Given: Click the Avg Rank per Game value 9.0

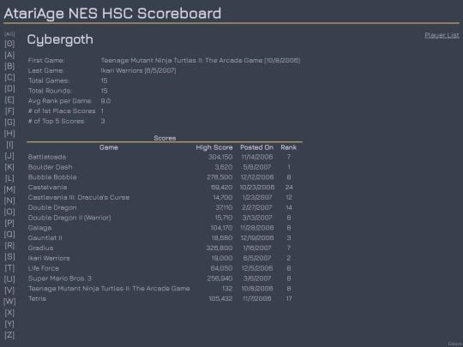Looking at the screenshot, I should click(105, 101).
